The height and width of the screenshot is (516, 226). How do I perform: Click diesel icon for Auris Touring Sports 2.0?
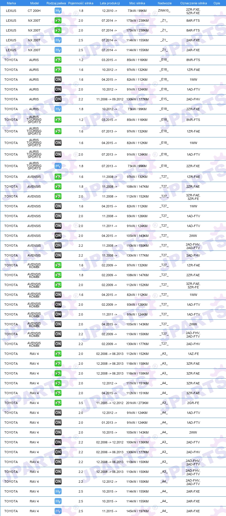point(58,154)
